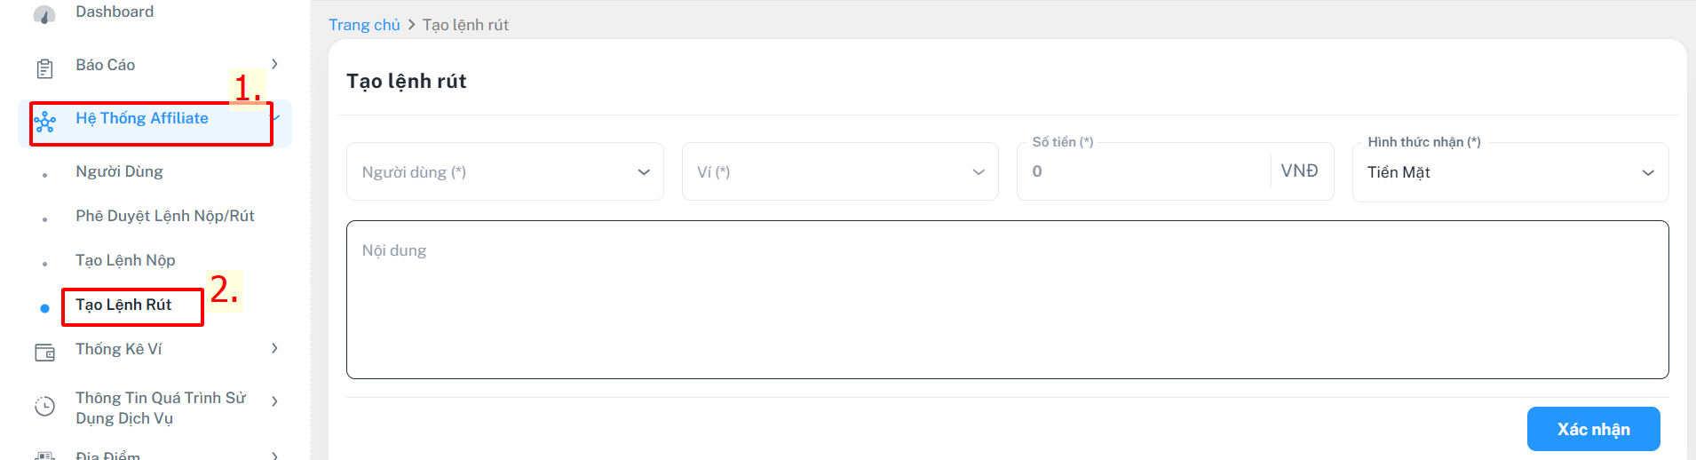Click into the Nội dung text area
The width and height of the screenshot is (1696, 460).
(x=1007, y=300)
